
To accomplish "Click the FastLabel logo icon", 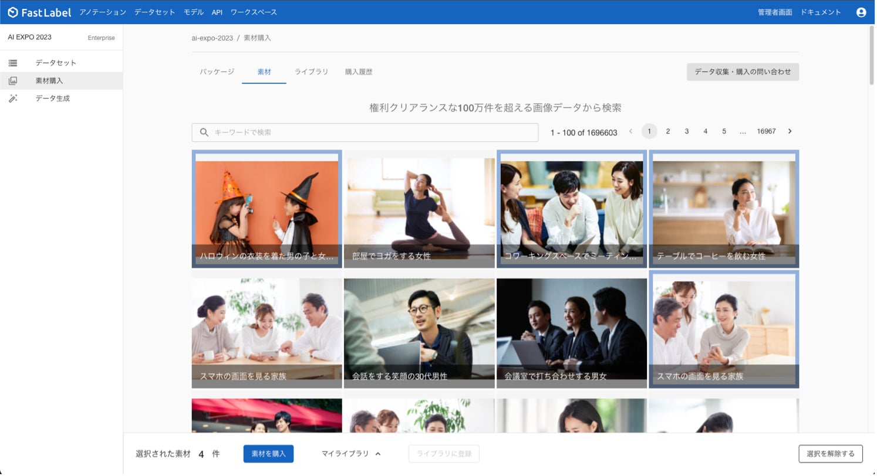I will click(x=13, y=12).
